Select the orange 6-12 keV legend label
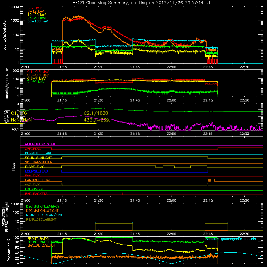This screenshot has height=267, width=267. 36,11
